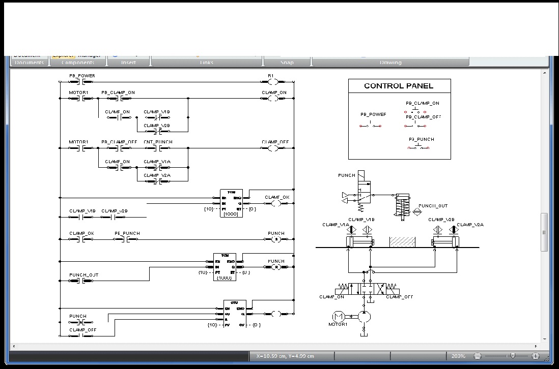This screenshot has width=559, height=369.
Task: Select the CLAMP_V1B position sensor
Action: [x=367, y=230]
